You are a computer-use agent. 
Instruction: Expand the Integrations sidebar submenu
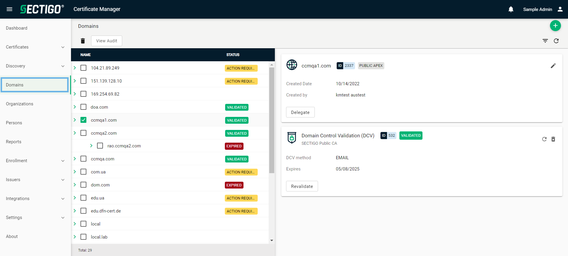click(63, 199)
